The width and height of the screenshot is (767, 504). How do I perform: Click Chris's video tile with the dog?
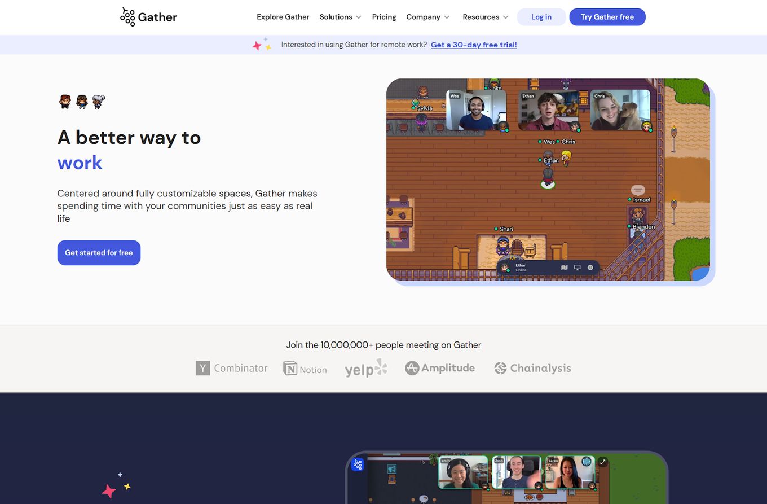[x=620, y=110]
